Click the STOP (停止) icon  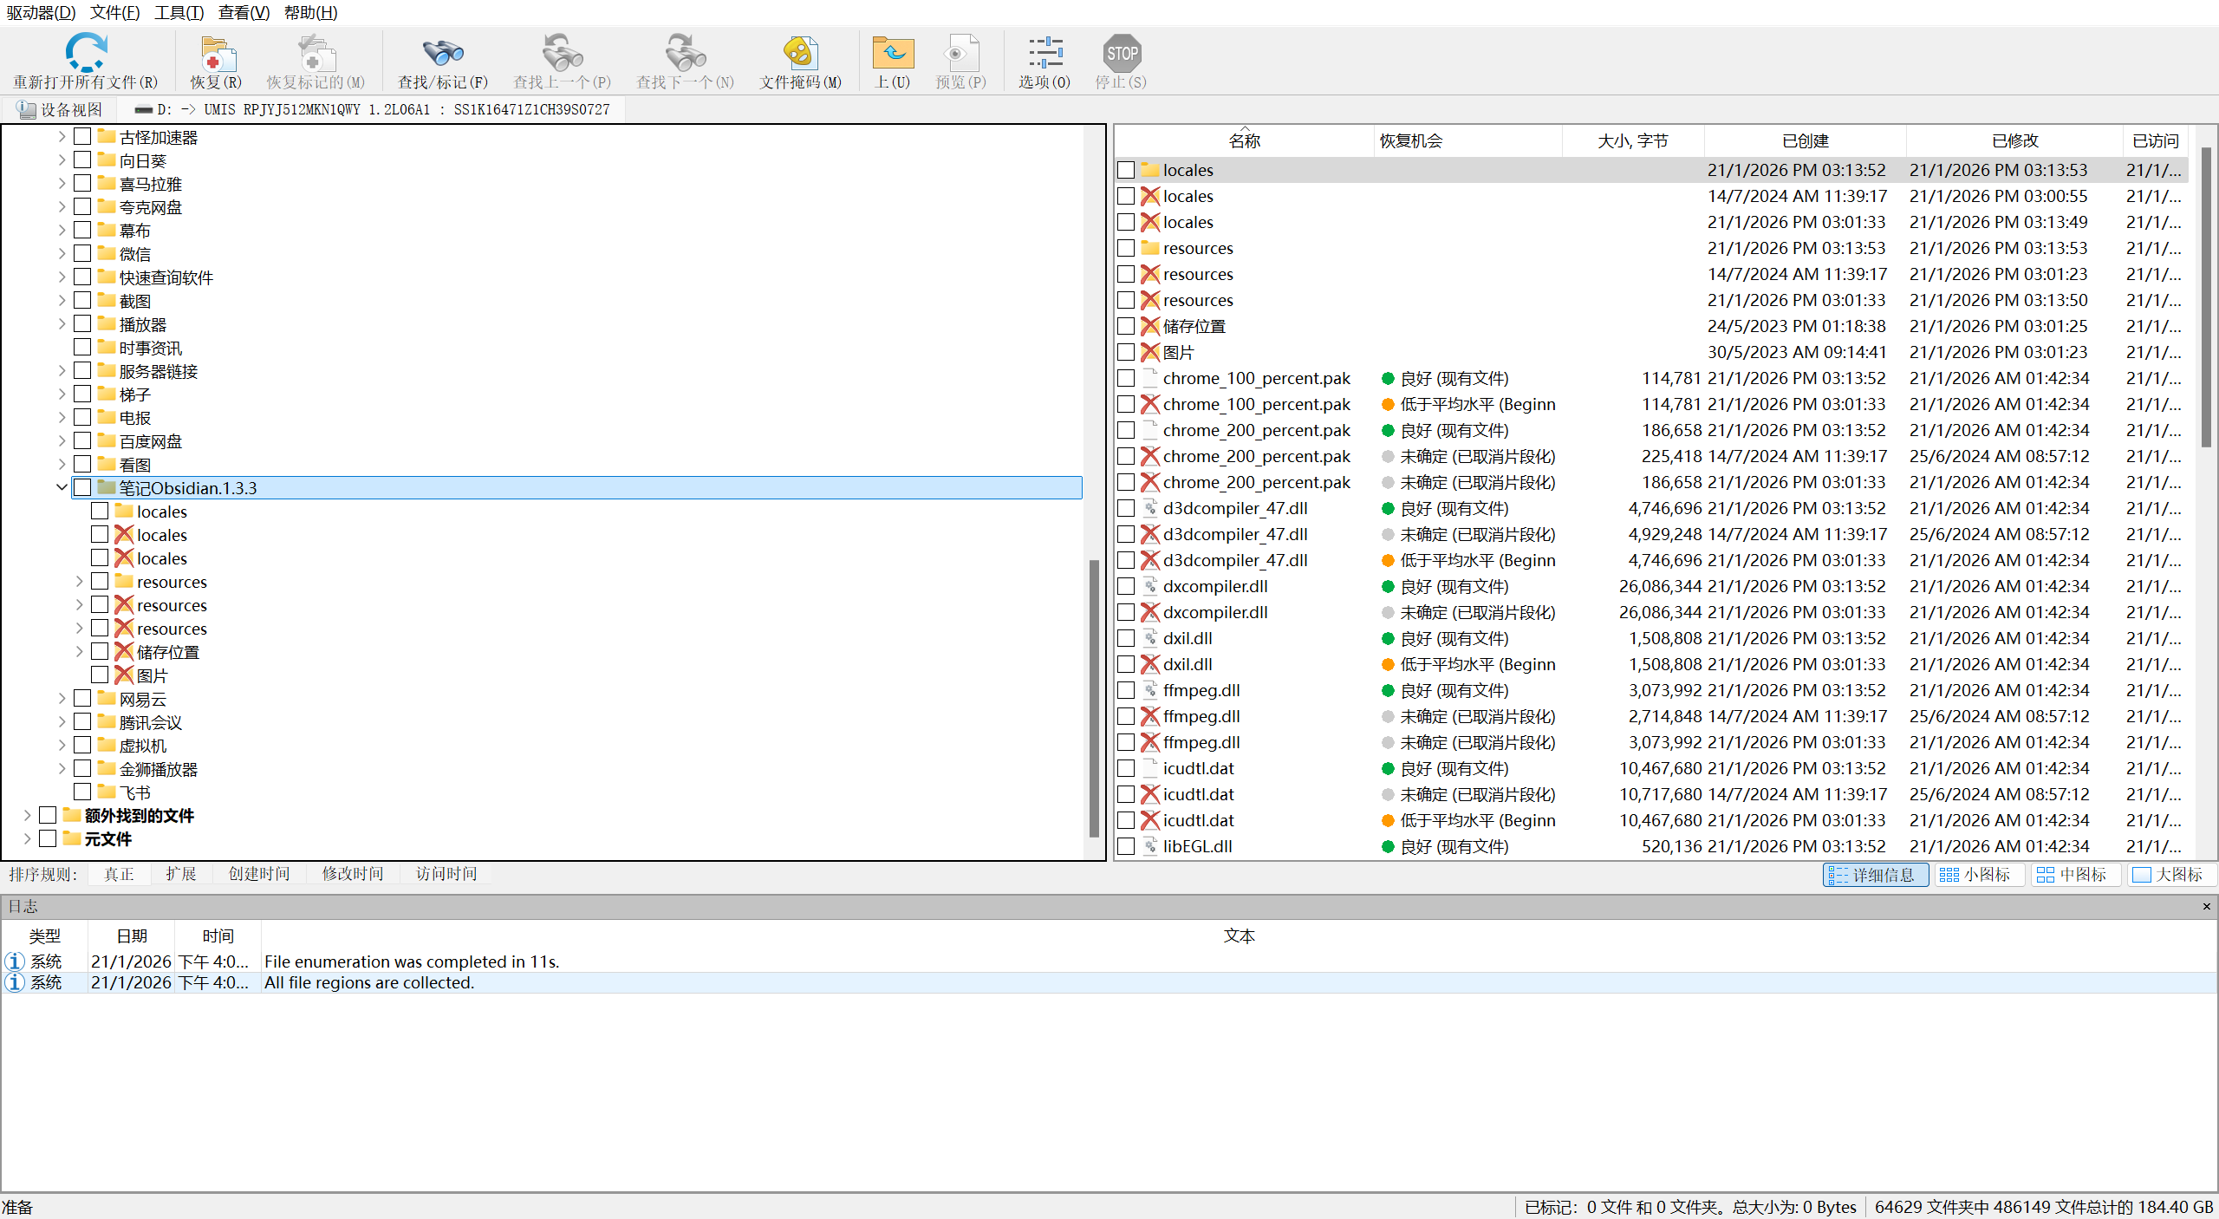click(x=1121, y=54)
